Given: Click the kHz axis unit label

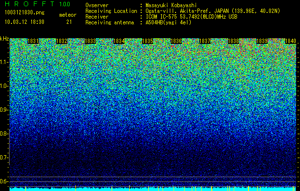Looking at the screenshot, I should [x=4, y=39].
